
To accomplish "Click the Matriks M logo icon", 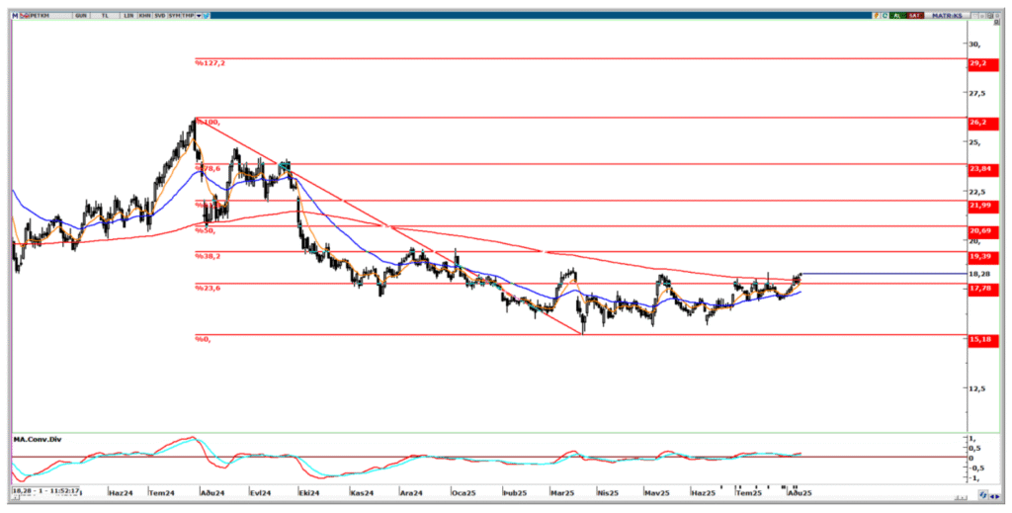I will pos(15,16).
